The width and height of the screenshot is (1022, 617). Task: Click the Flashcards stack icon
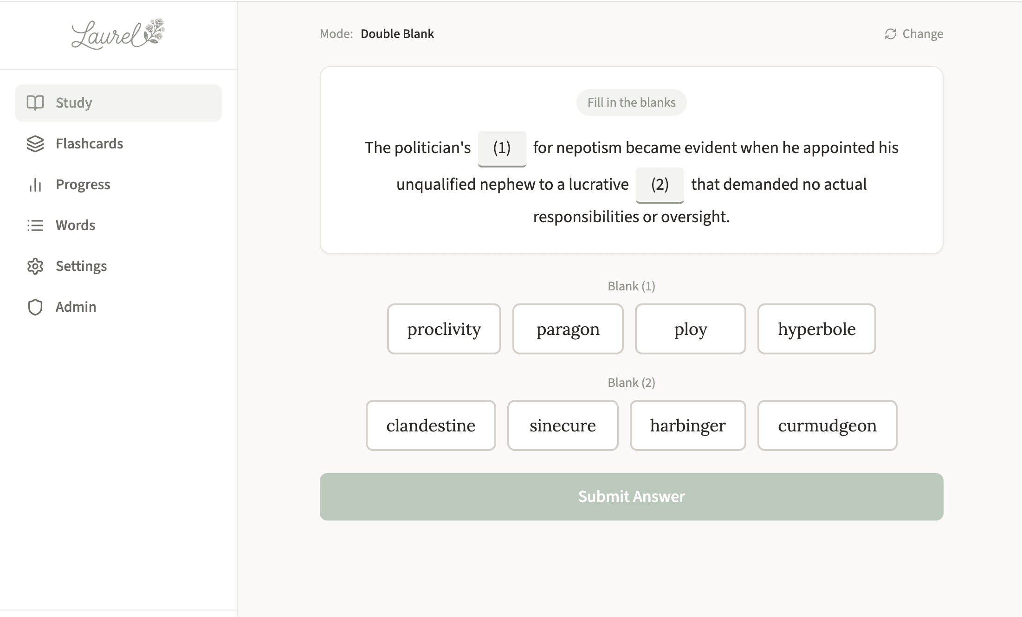35,143
